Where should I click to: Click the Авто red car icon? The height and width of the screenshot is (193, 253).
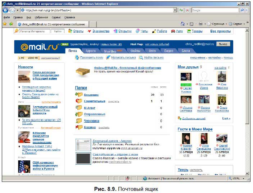click(173, 31)
